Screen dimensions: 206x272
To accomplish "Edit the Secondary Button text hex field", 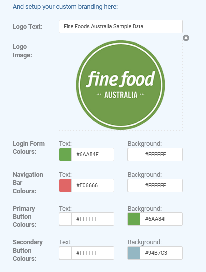I will click(93, 253).
